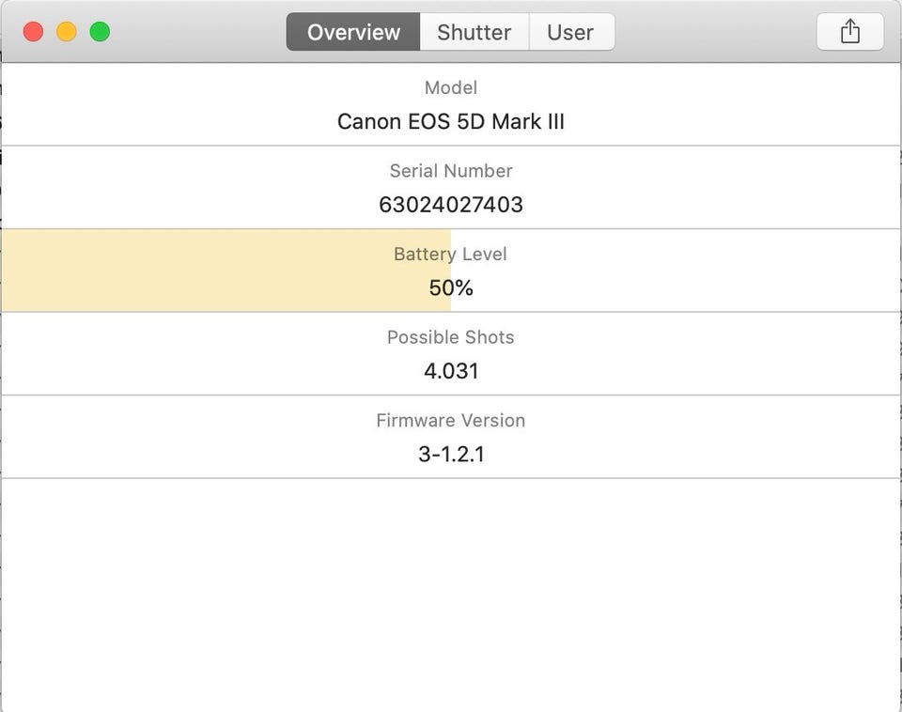Click the yellow battery level bar
This screenshot has width=902, height=712.
coord(188,271)
